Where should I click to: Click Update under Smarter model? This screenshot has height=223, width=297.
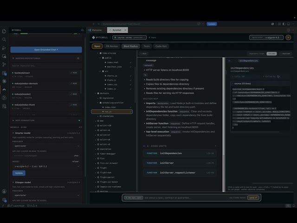pyautogui.click(x=19, y=173)
